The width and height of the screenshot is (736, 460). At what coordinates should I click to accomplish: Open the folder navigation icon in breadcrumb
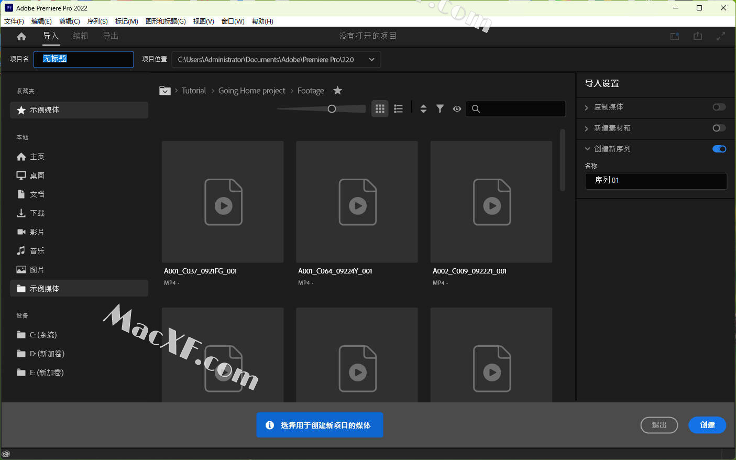point(164,91)
